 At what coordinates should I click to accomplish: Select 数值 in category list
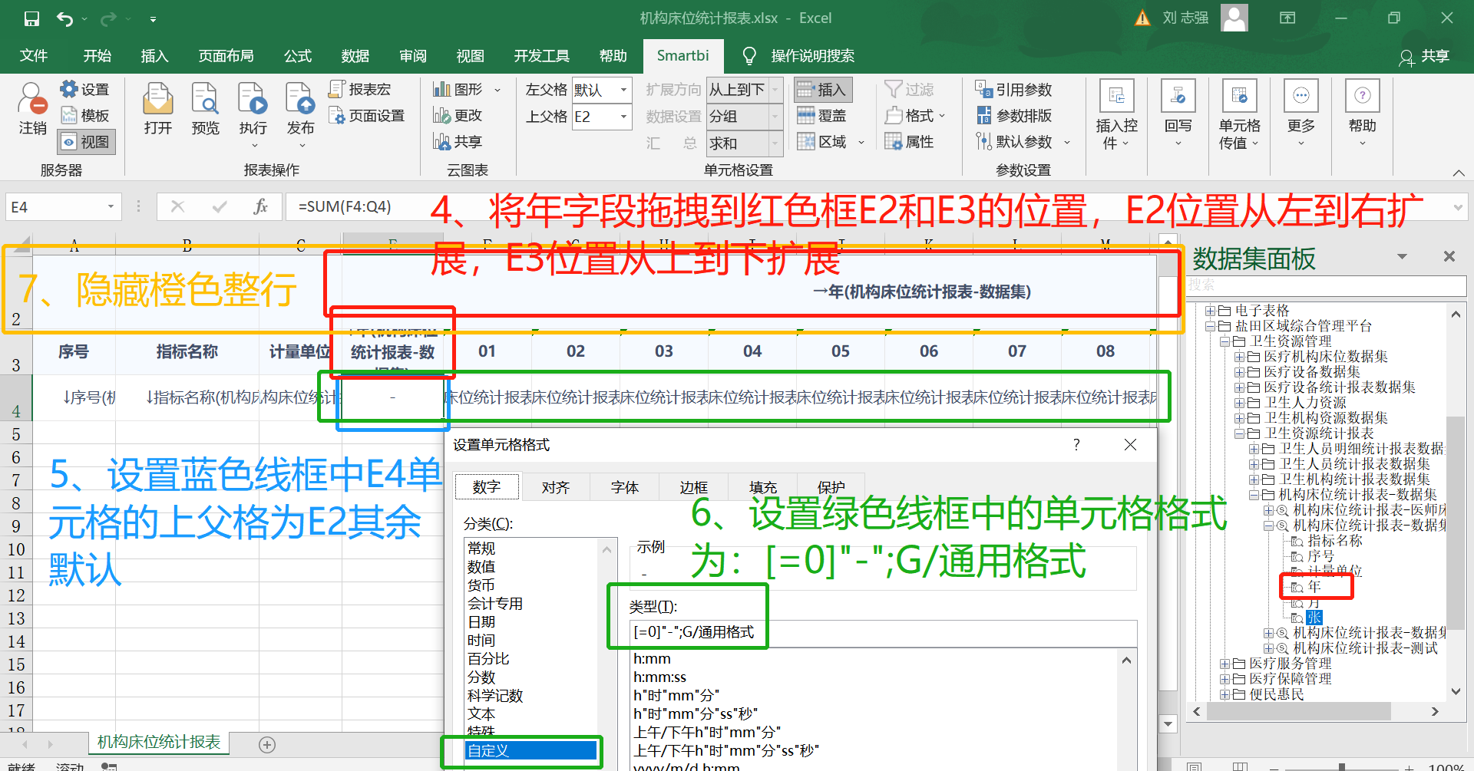coord(481,567)
